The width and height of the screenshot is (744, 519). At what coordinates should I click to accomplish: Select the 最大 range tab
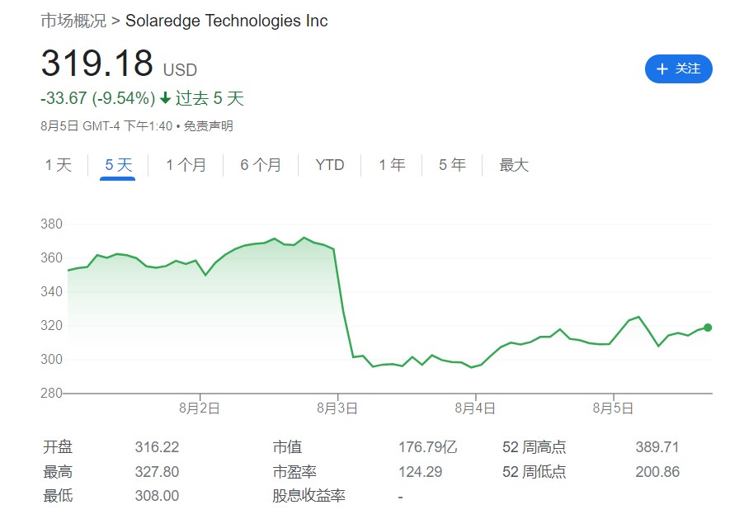(514, 165)
